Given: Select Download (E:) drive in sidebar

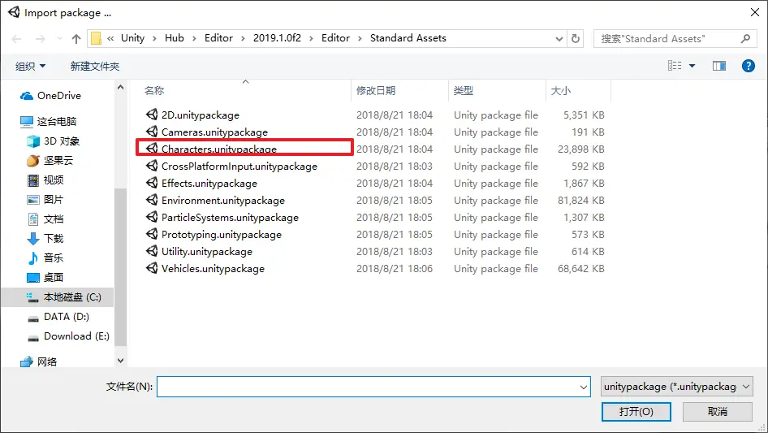Looking at the screenshot, I should (x=76, y=336).
